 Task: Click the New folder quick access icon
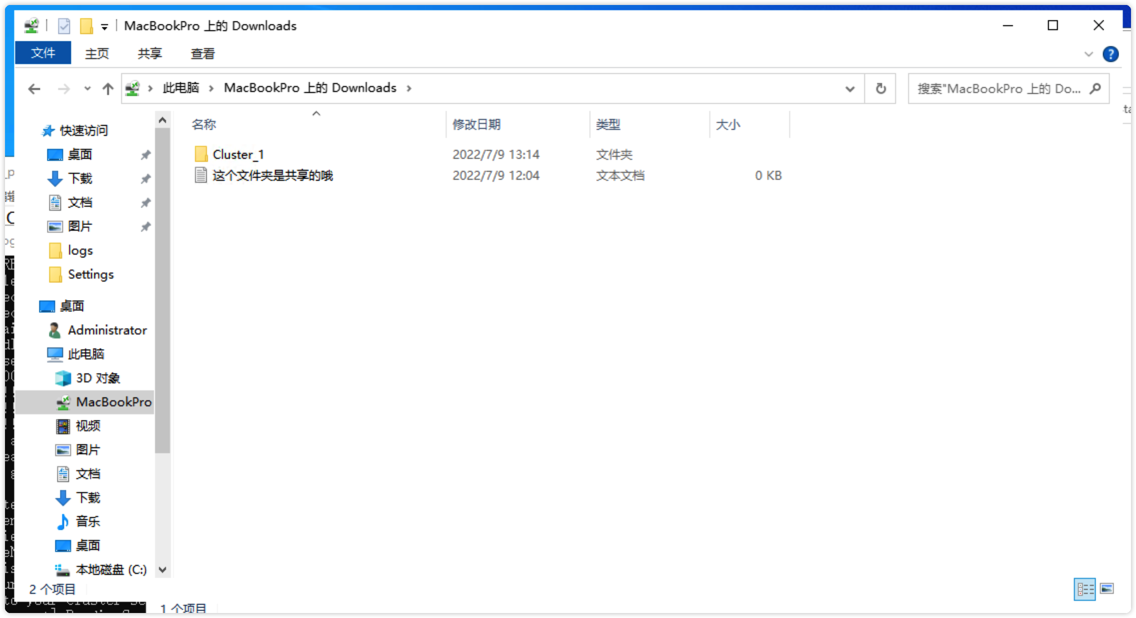(x=86, y=26)
